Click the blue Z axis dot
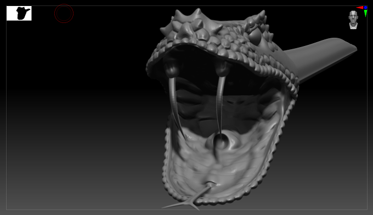Viewport: 373px width, 215px height. 366,8
